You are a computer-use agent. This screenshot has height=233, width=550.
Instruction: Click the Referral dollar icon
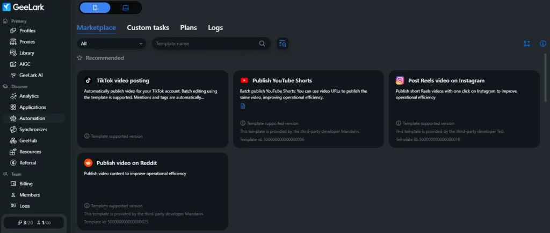coord(13,163)
